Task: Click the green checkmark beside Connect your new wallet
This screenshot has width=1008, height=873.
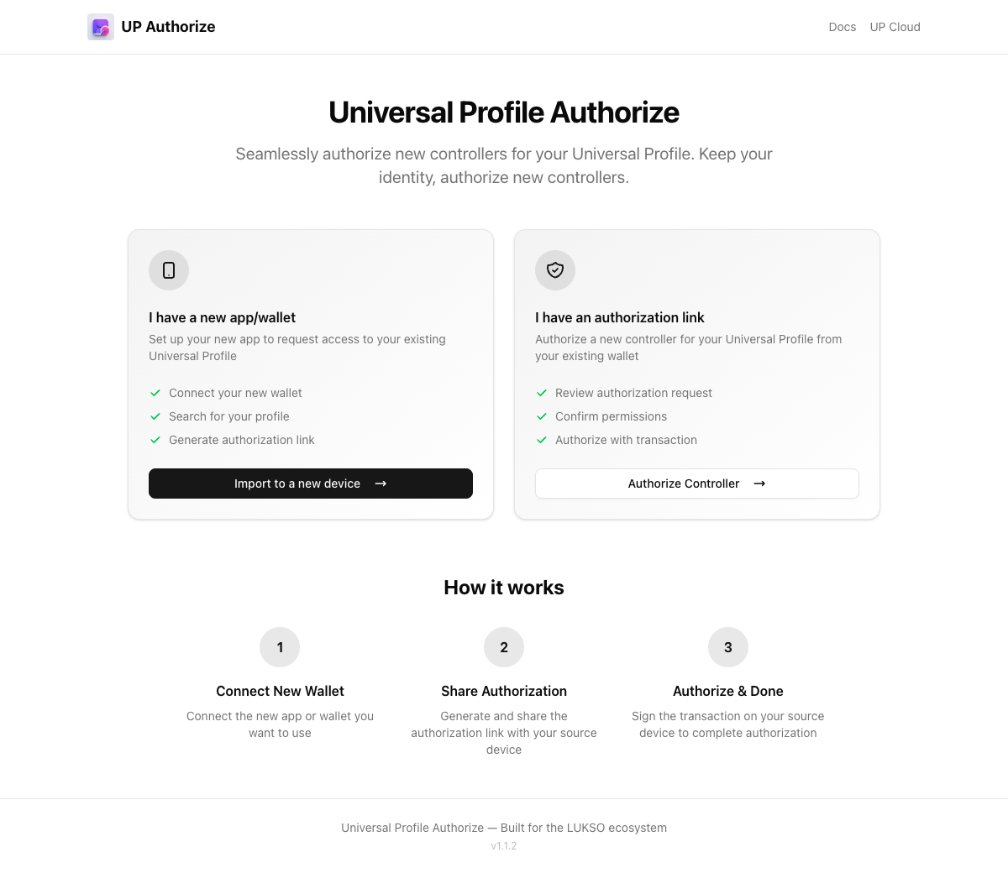Action: point(155,393)
